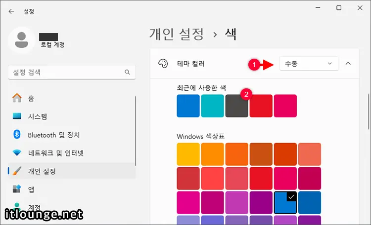
Task: Maximize the Settings window
Action: pos(339,7)
